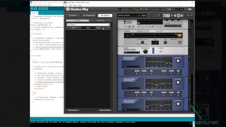Adjust the input gate threshold knob
Image resolution: width=226 pixels, height=127 pixels.
coord(141,10)
